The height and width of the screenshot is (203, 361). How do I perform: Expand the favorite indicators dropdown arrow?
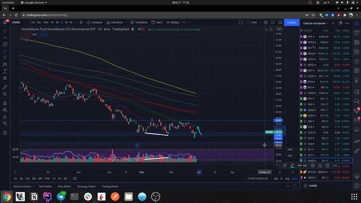click(x=126, y=23)
